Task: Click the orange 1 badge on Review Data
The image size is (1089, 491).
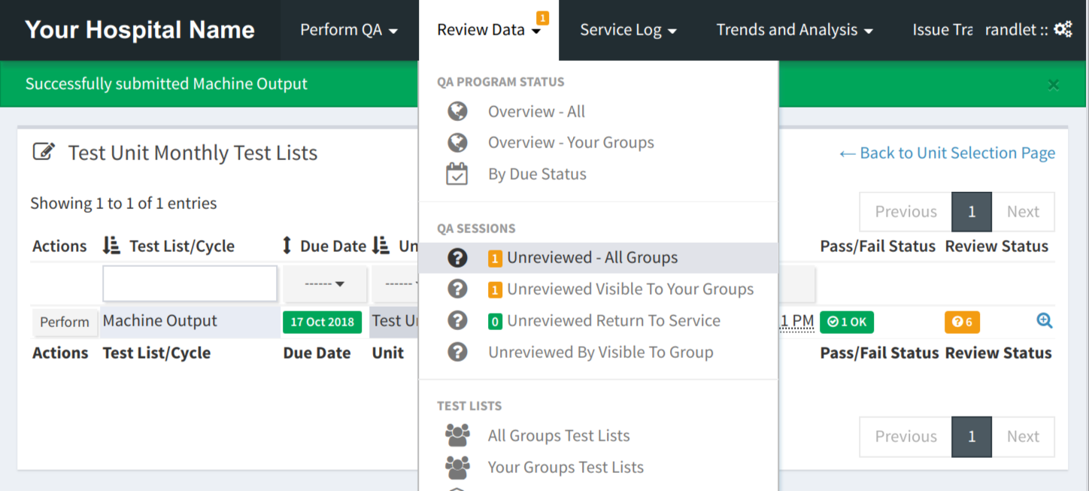Action: tap(542, 17)
